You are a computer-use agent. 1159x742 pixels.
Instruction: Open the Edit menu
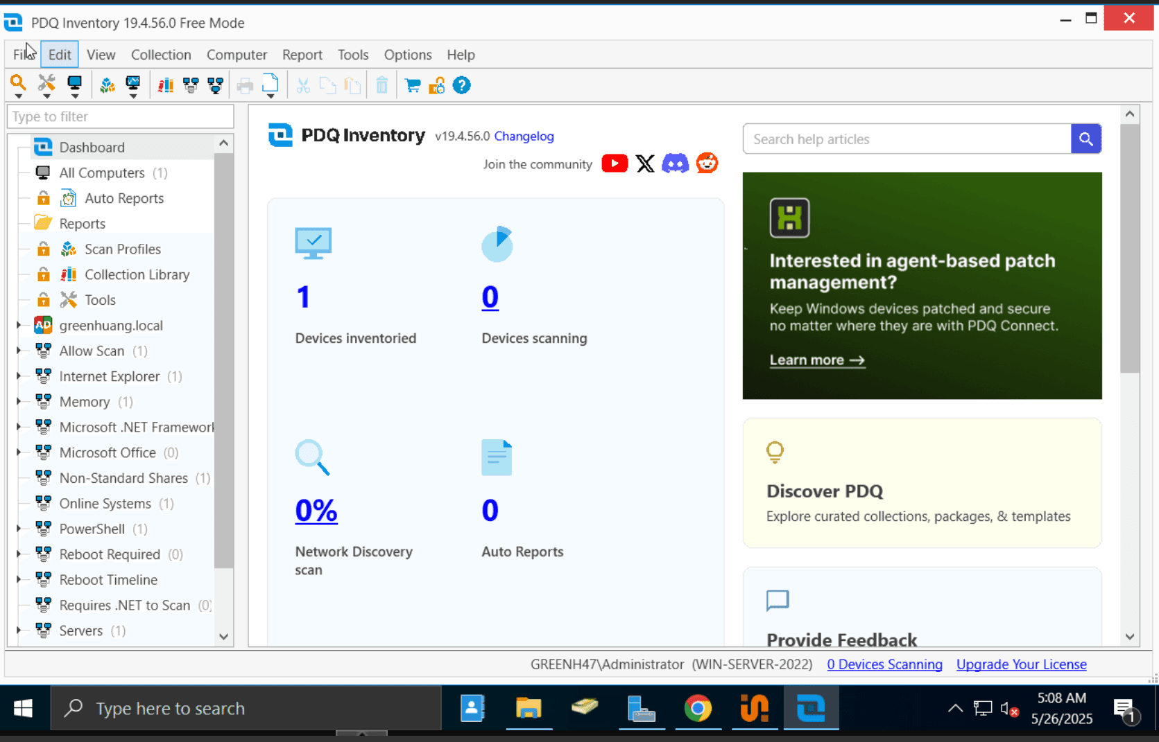click(x=60, y=55)
